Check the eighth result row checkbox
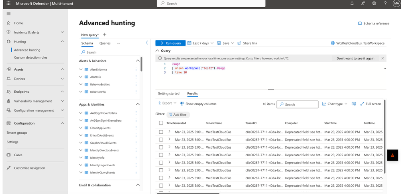The image size is (401, 194). [161, 186]
